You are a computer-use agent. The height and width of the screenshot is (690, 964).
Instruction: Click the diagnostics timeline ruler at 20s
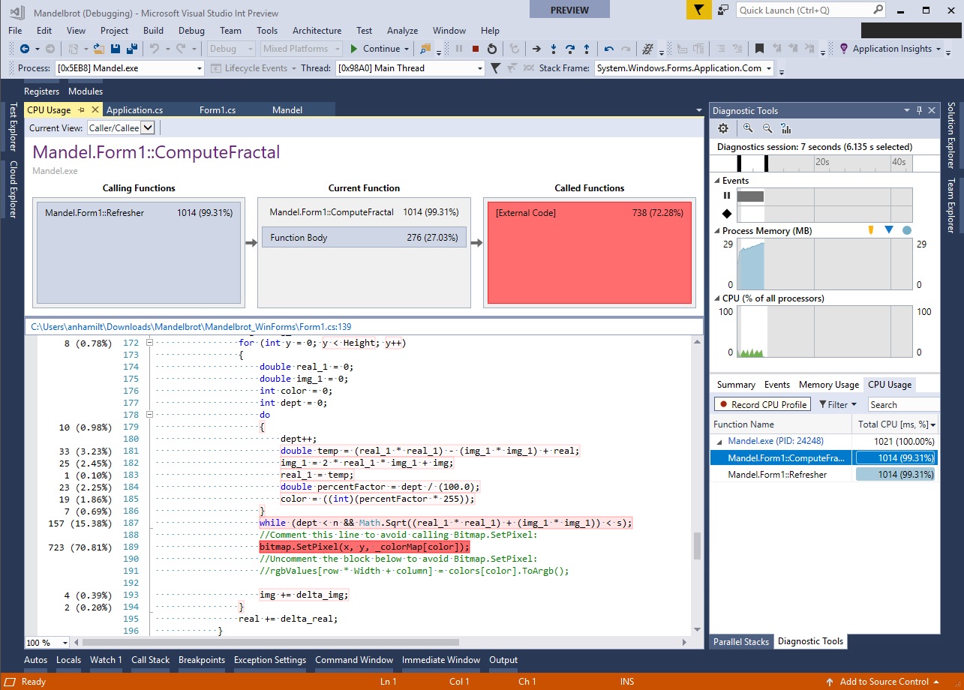[x=821, y=162]
